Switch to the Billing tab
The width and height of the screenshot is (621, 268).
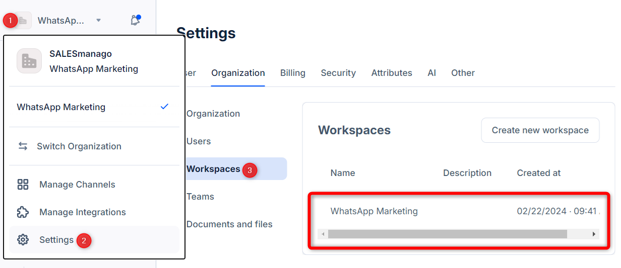293,73
